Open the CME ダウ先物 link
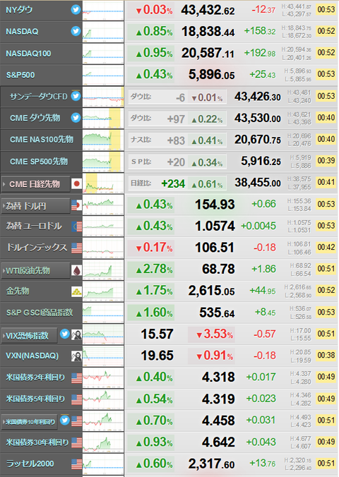339x477 pixels. [x=35, y=118]
